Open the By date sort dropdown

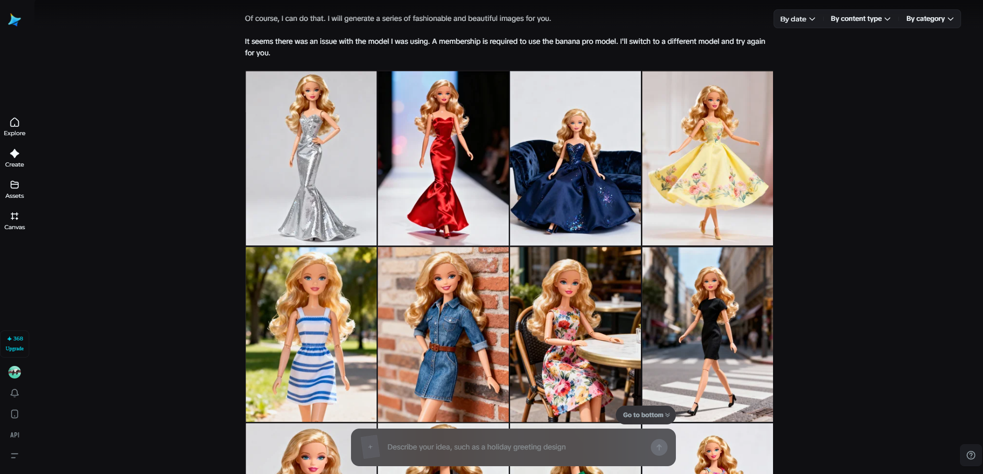798,19
